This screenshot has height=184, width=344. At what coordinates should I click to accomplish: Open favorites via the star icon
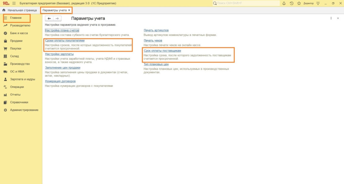(298, 3)
